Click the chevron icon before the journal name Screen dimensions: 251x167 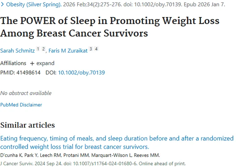click(2, 5)
